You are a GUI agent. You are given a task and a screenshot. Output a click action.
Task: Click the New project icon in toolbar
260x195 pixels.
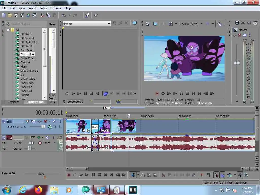[4, 15]
